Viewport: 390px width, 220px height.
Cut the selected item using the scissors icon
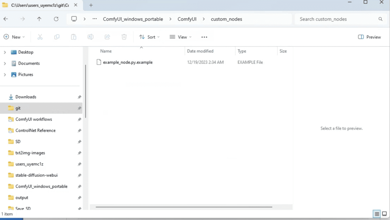(40, 37)
